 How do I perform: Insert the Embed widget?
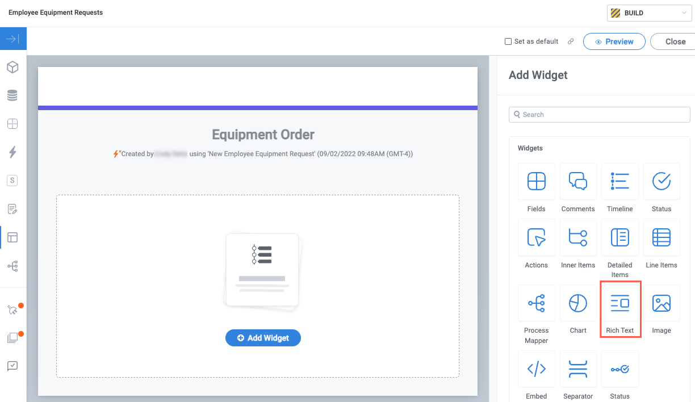pos(536,369)
